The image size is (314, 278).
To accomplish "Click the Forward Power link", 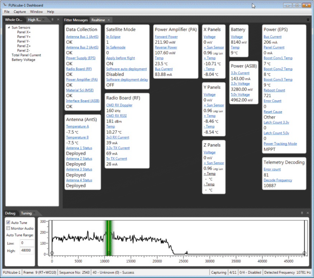I will 166,37.
